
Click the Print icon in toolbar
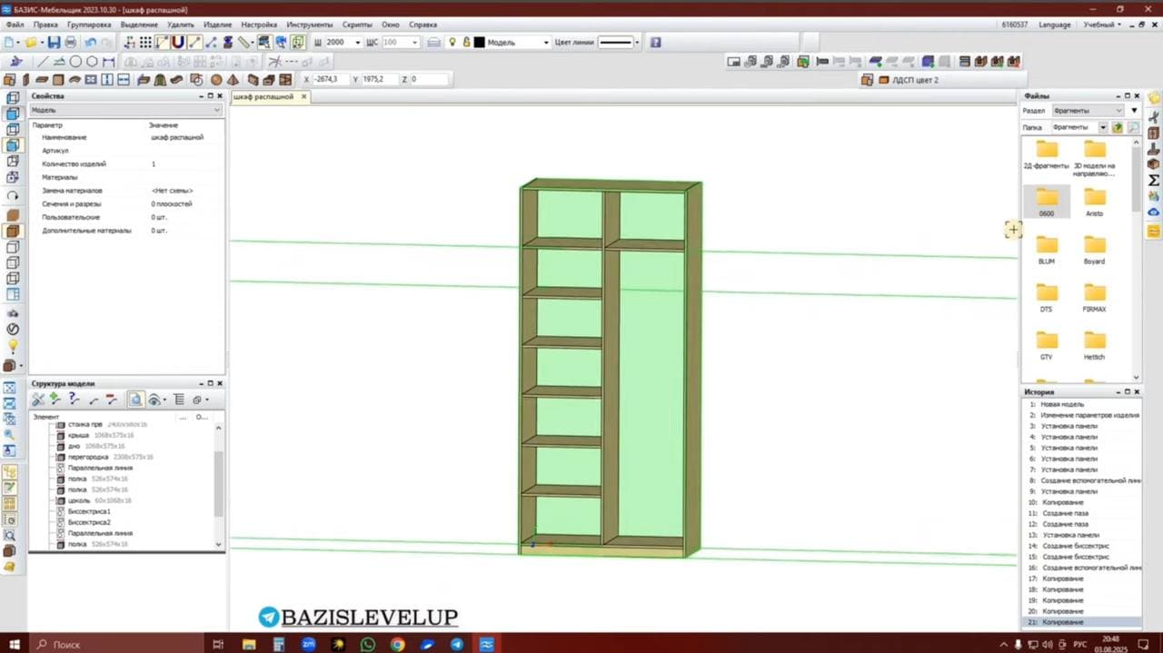[x=70, y=42]
